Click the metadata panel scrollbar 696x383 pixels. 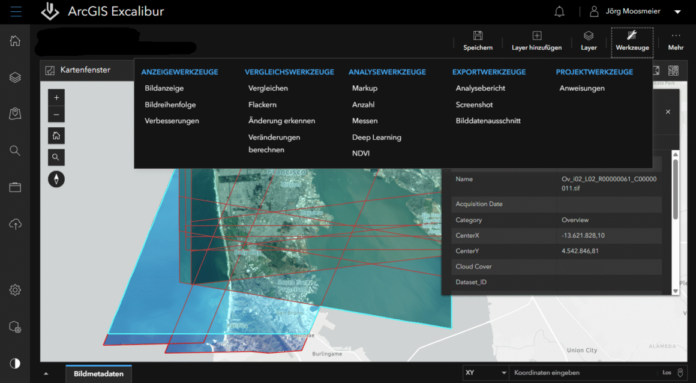coord(676,188)
